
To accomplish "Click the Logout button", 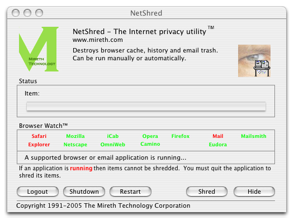I will 37,192.
